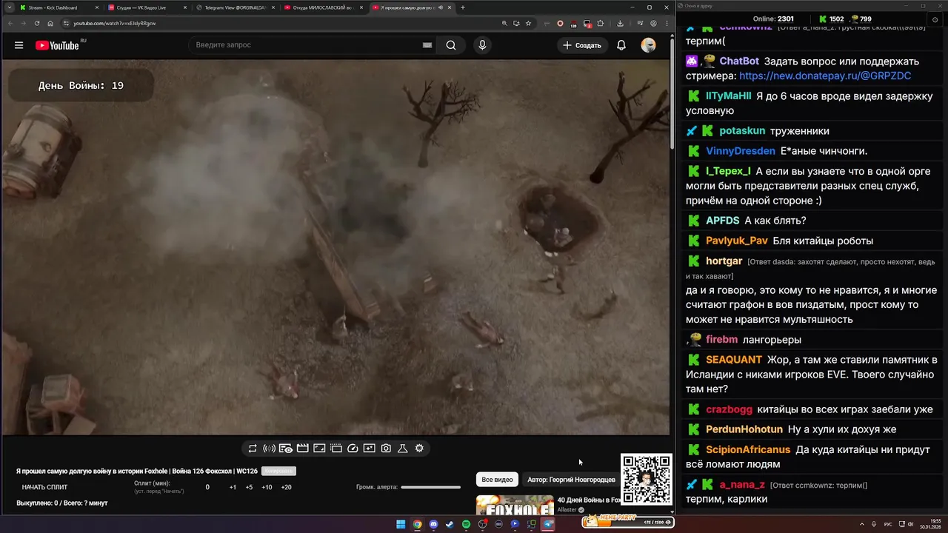Add +1 minute to the split
The image size is (948, 533).
coord(233,487)
